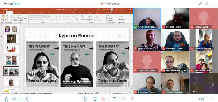218x102 pixels.
Task: Raise hand using the hand icon
Action: tap(85, 99)
